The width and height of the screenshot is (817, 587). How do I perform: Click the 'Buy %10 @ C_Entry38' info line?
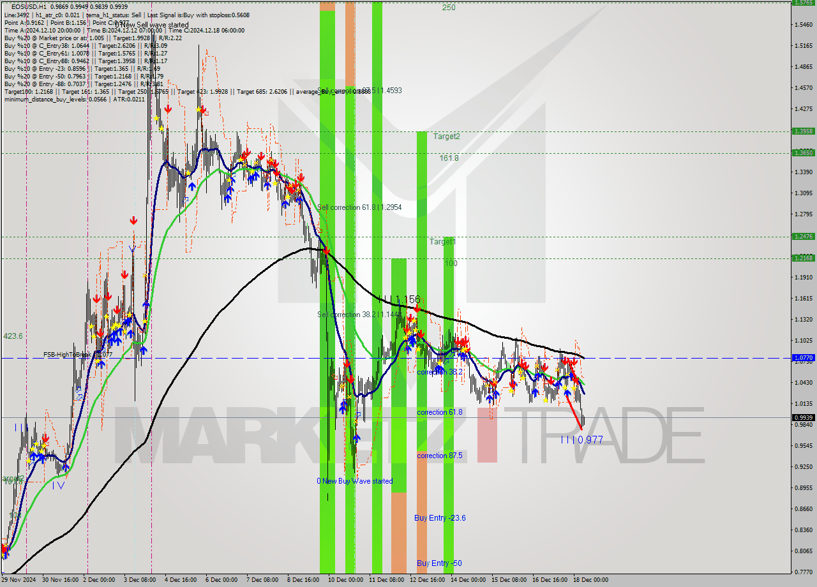coord(86,45)
